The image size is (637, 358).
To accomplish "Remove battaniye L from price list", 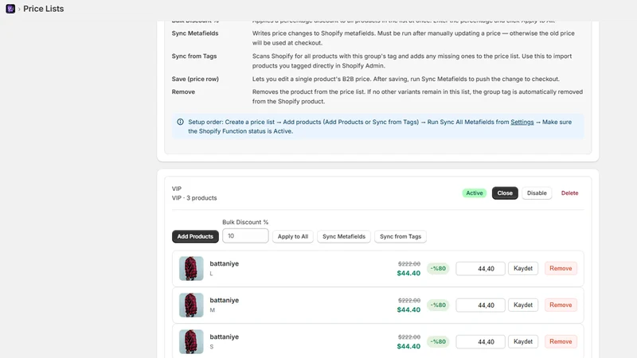I will [561, 268].
